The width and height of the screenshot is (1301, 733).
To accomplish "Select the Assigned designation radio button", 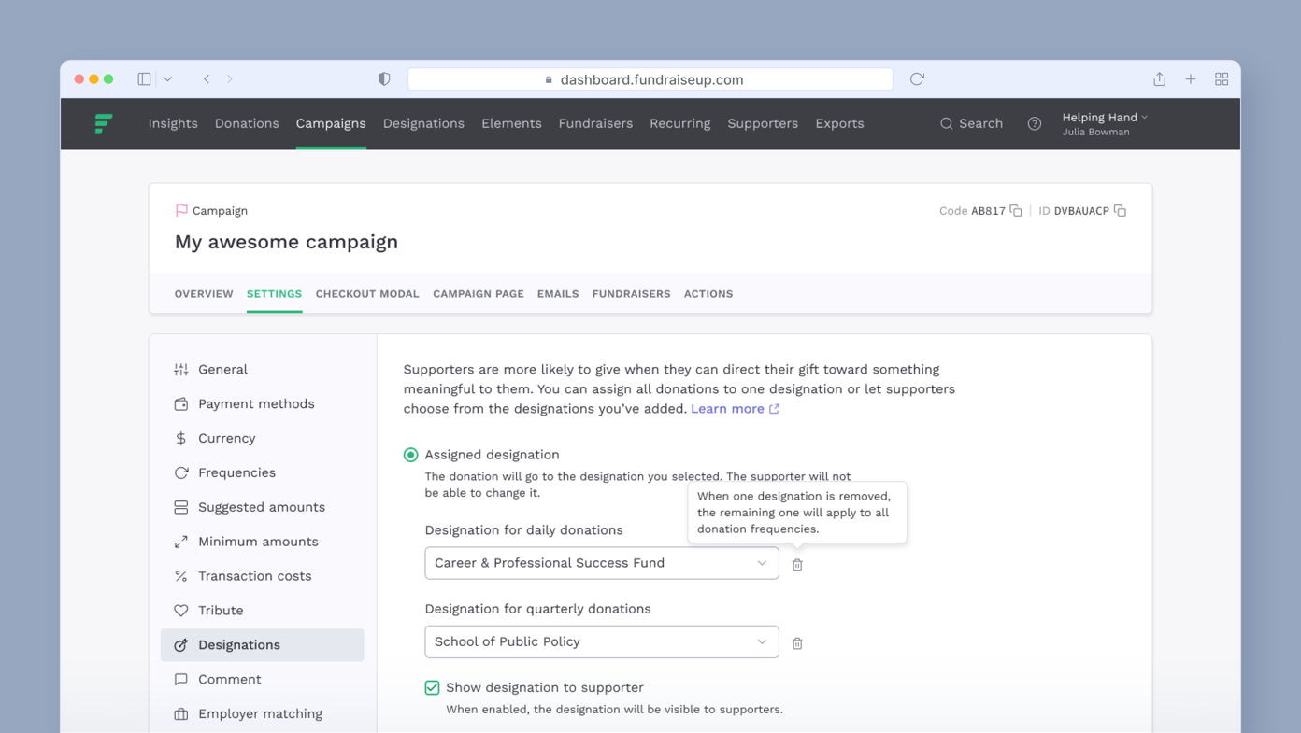I will tap(410, 455).
